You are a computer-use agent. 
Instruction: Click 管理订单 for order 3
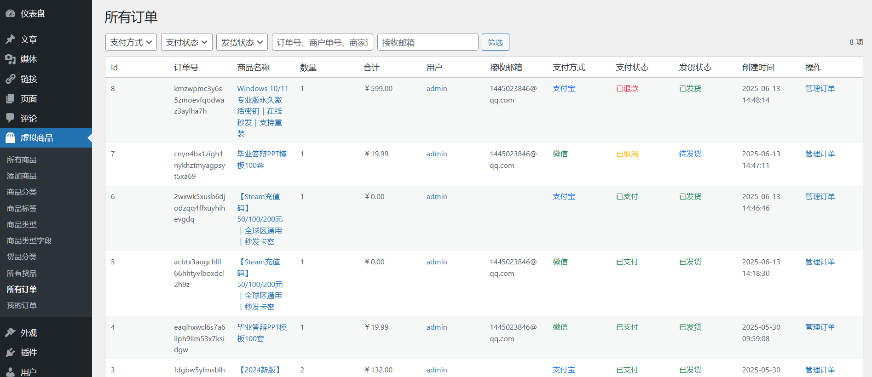tap(820, 370)
